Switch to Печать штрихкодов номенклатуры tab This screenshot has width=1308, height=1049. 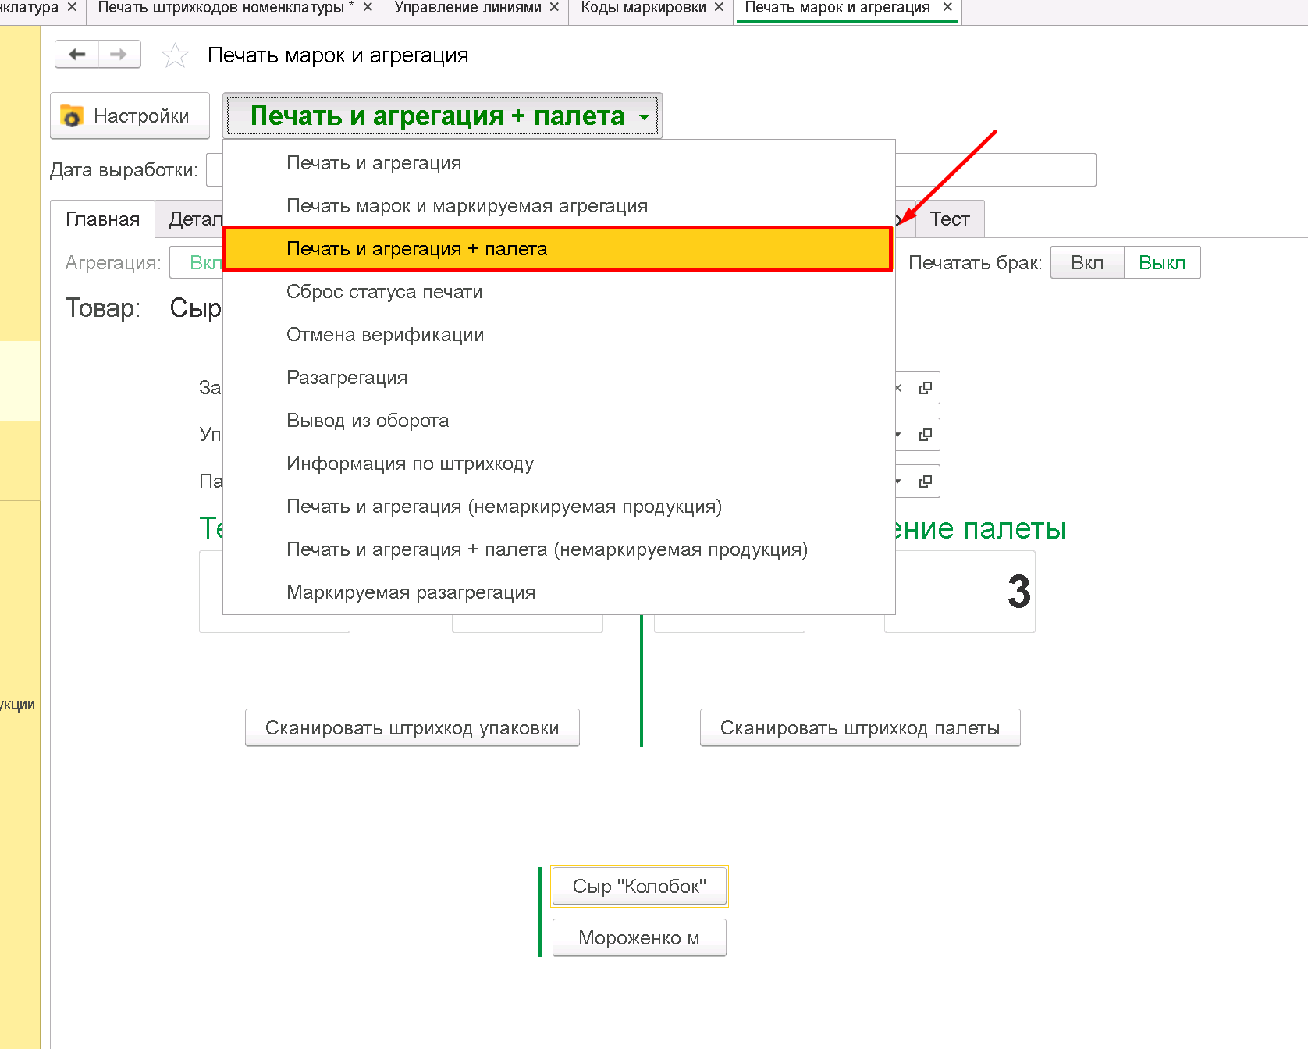coord(226,8)
